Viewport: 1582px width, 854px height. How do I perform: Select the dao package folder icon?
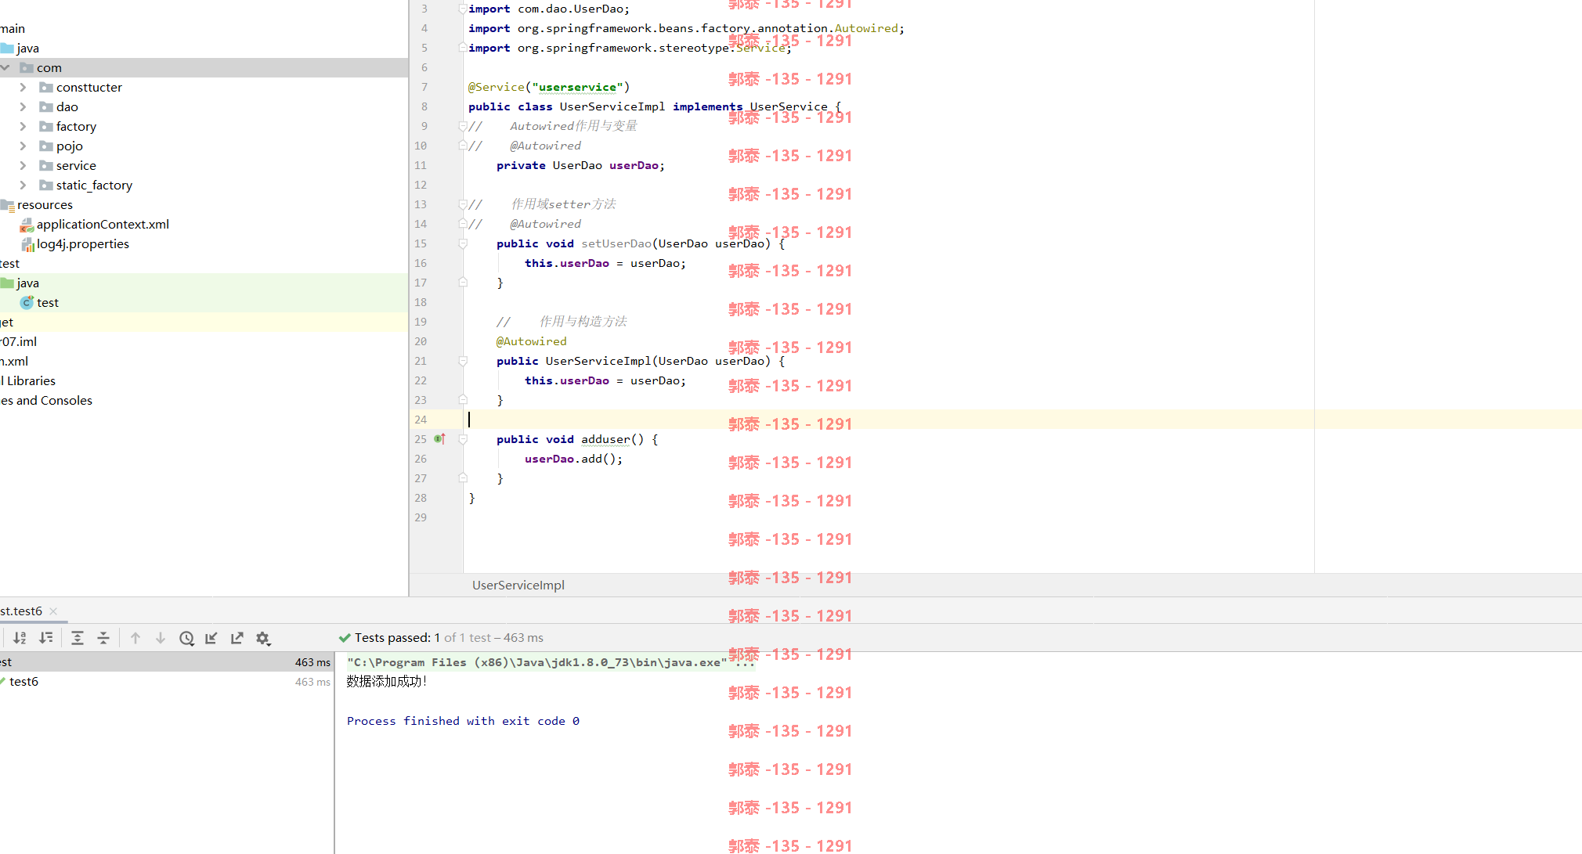click(x=46, y=106)
